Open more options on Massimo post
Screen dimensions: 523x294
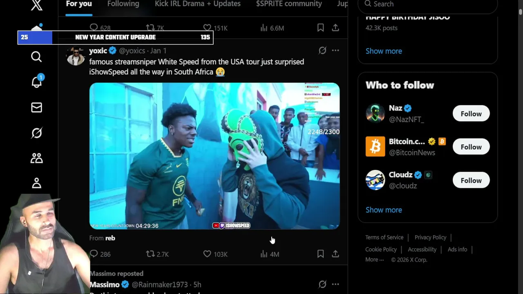pyautogui.click(x=335, y=284)
